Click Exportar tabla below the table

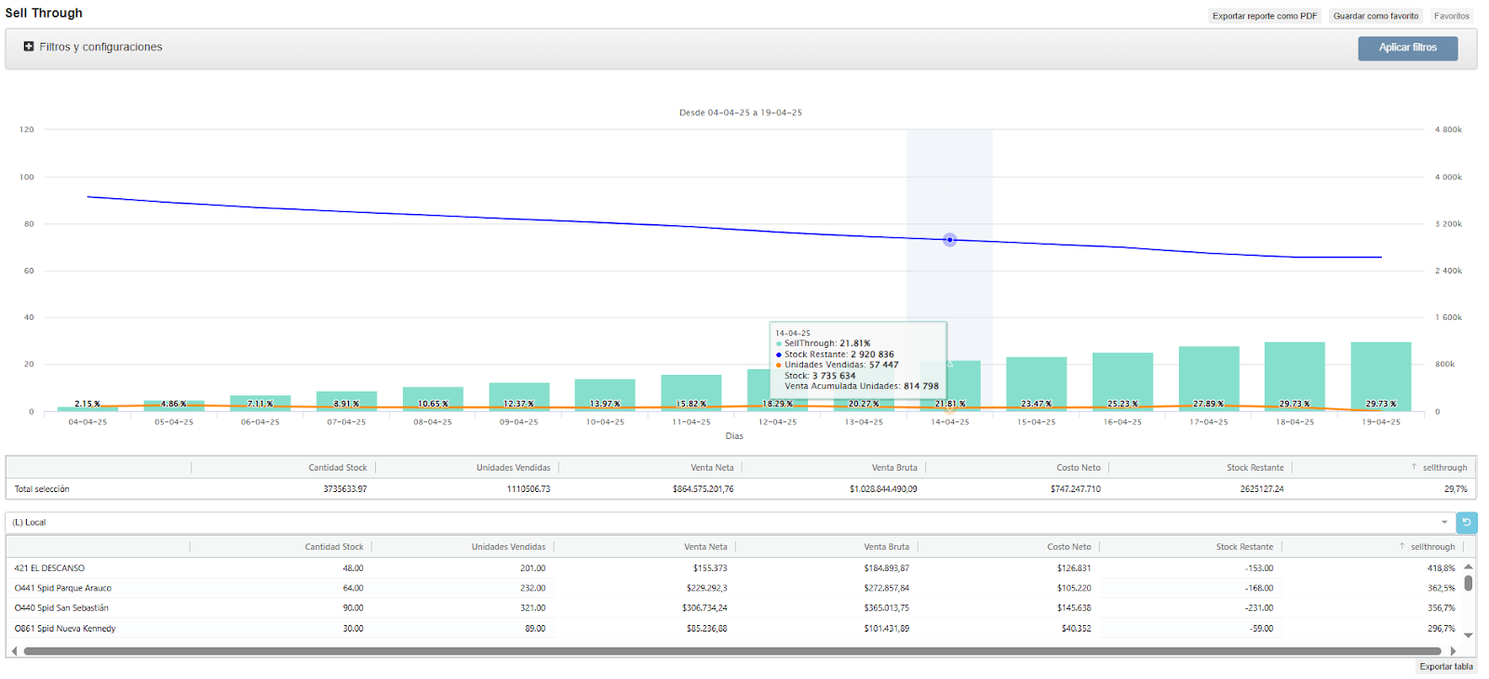pos(1445,666)
